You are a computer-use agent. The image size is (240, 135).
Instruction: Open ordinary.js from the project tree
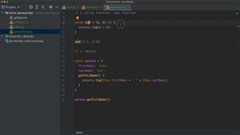point(21,22)
